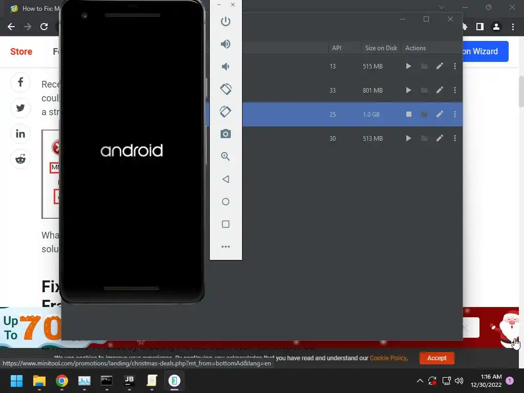Share page via Twitter icon in browser

[x=20, y=108]
